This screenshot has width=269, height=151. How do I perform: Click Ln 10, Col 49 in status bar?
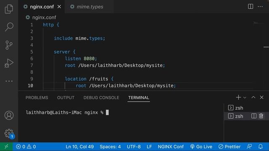[x=79, y=147]
